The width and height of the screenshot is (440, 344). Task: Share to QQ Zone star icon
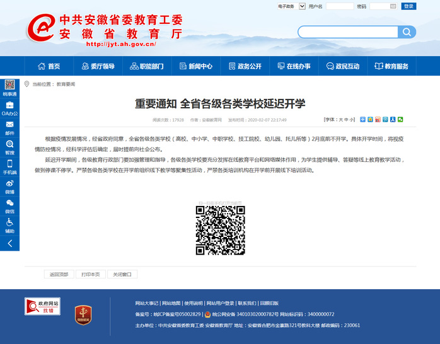click(x=370, y=120)
